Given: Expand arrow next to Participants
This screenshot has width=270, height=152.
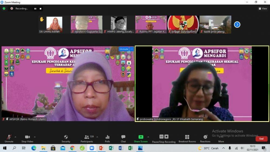Looking at the screenshot, I should (x=97, y=137).
